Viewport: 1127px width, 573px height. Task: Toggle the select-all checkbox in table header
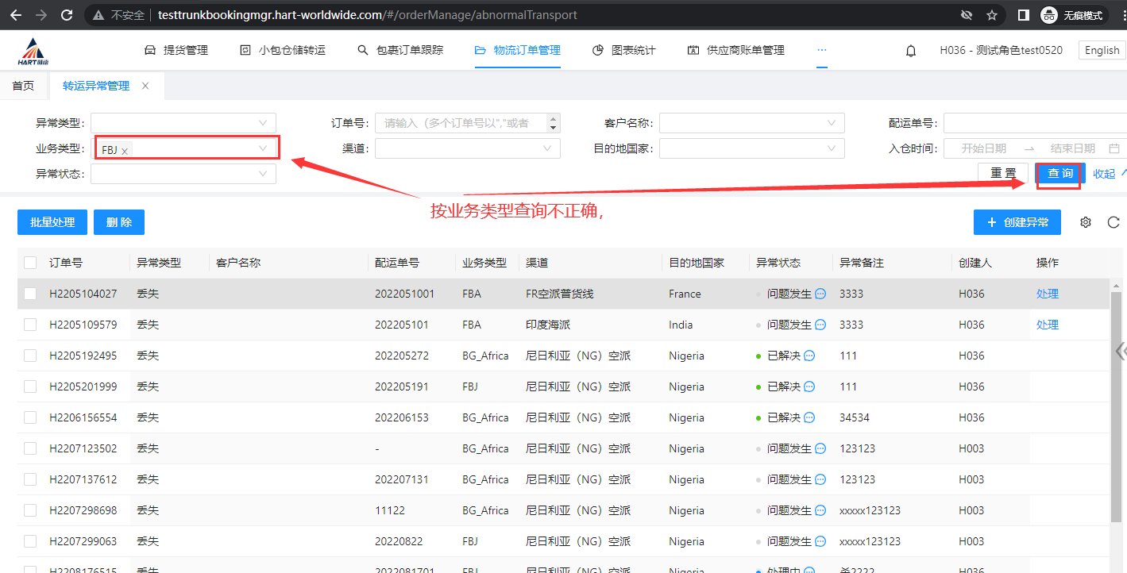click(30, 263)
